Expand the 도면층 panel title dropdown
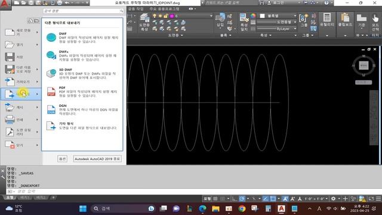This screenshot has width=382, height=215. pyautogui.click(x=175, y=35)
